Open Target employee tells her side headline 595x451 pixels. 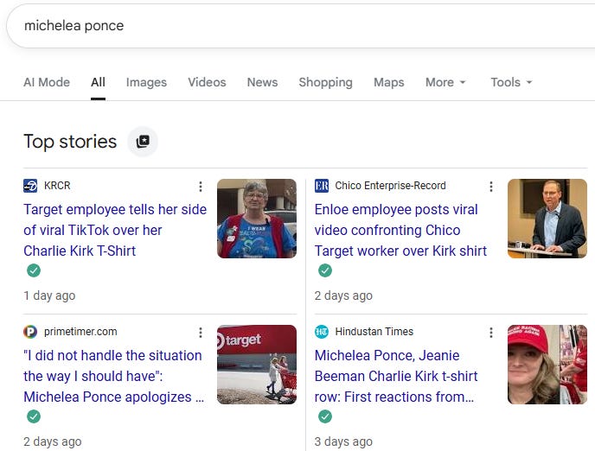tap(115, 230)
